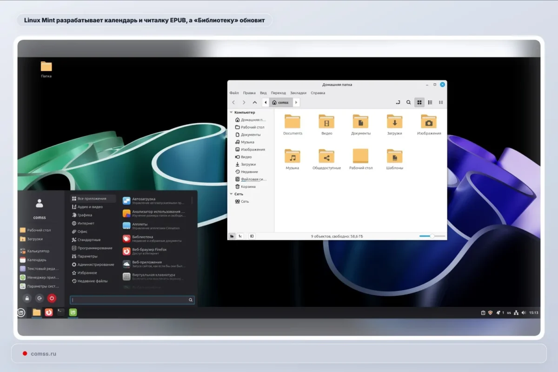Image resolution: width=558 pixels, height=372 pixels.
Task: Hide the sidebar via status bar button
Action: click(x=252, y=236)
